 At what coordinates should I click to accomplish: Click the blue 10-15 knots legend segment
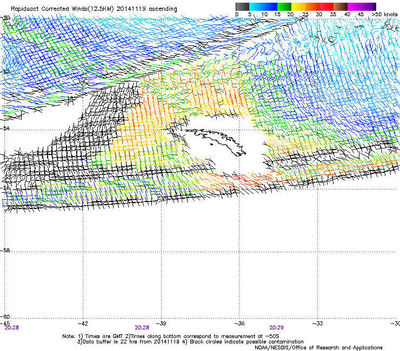click(x=270, y=6)
